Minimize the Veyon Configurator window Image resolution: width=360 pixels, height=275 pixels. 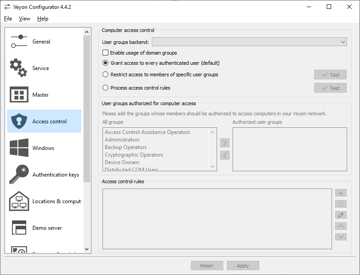pos(309,7)
